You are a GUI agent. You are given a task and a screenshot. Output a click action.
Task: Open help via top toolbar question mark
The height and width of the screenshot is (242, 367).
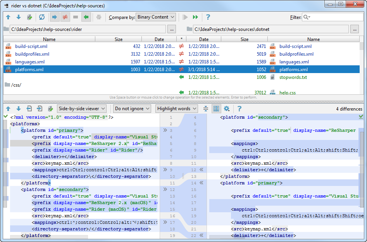[208, 17]
